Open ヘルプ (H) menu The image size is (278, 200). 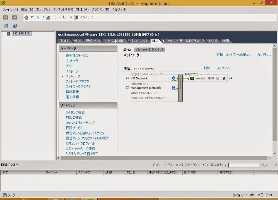[x=119, y=10]
